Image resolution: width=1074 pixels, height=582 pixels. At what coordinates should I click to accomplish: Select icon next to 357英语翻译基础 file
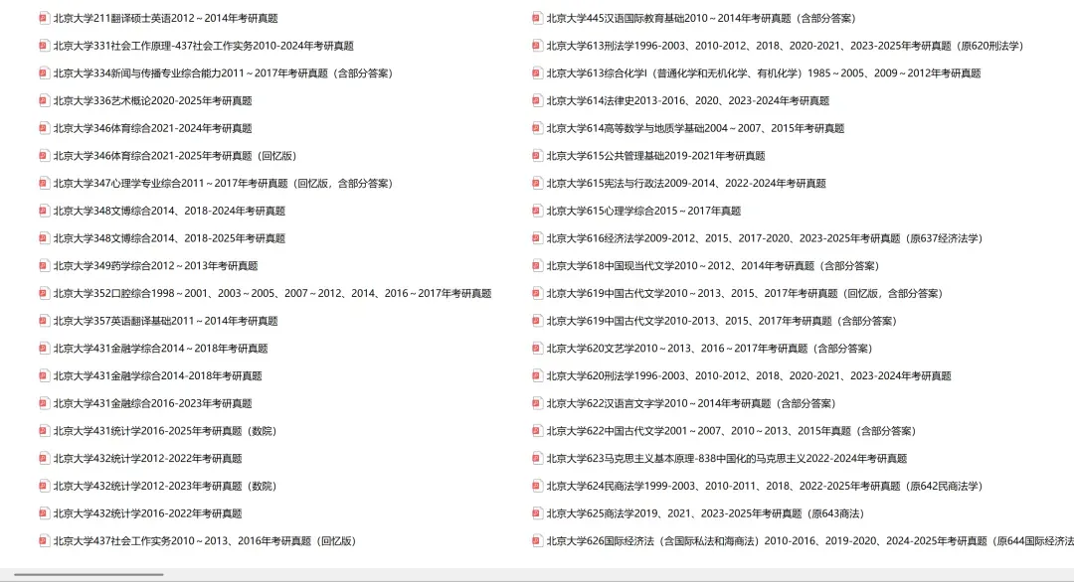coord(44,321)
